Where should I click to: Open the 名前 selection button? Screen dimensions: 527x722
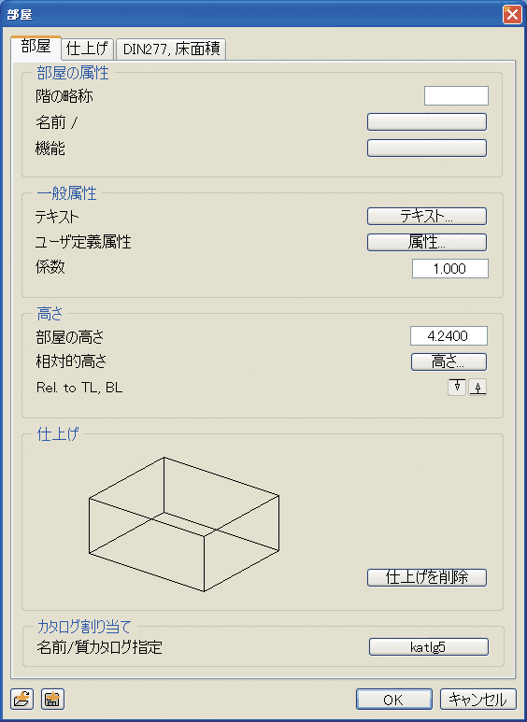click(x=427, y=122)
